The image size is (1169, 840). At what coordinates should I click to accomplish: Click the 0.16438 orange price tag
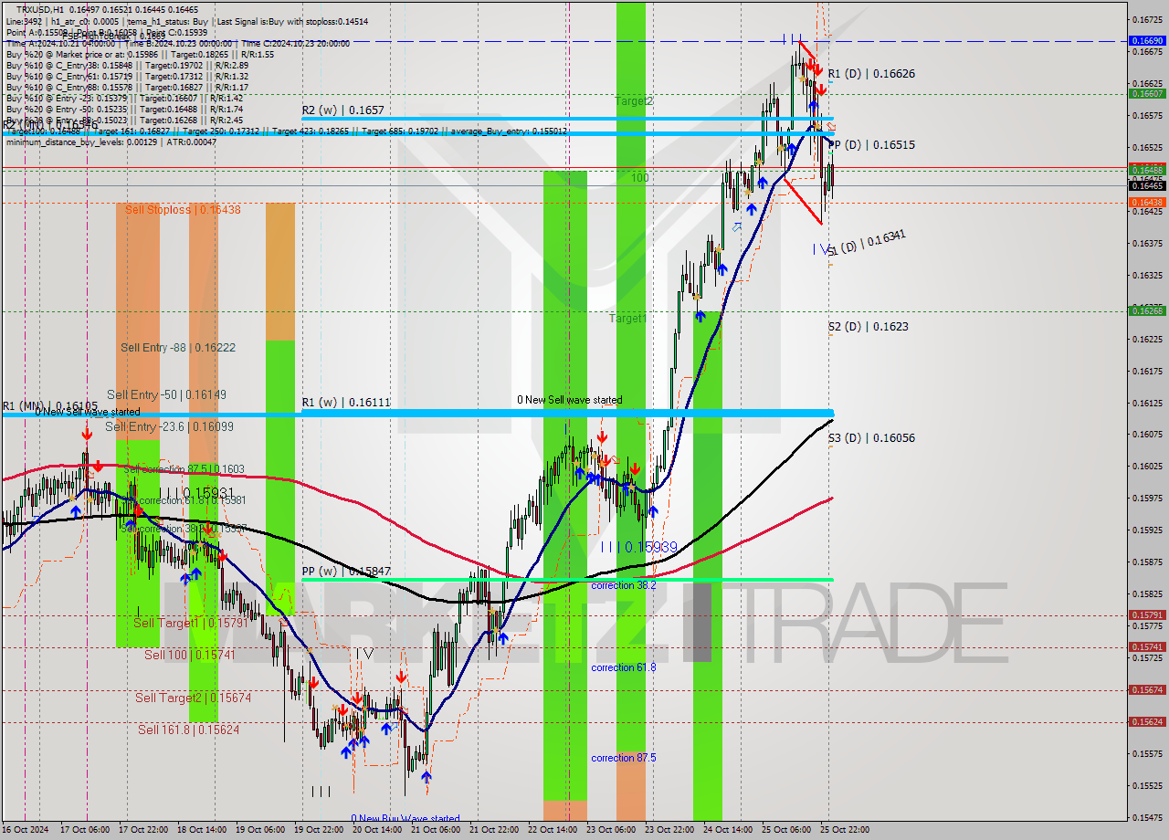point(1147,202)
